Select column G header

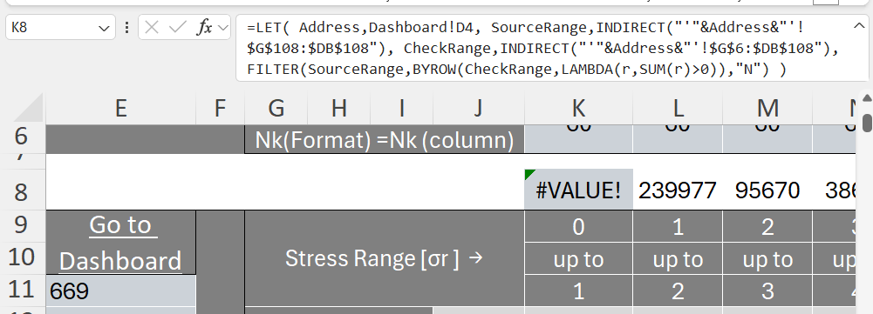point(276,109)
